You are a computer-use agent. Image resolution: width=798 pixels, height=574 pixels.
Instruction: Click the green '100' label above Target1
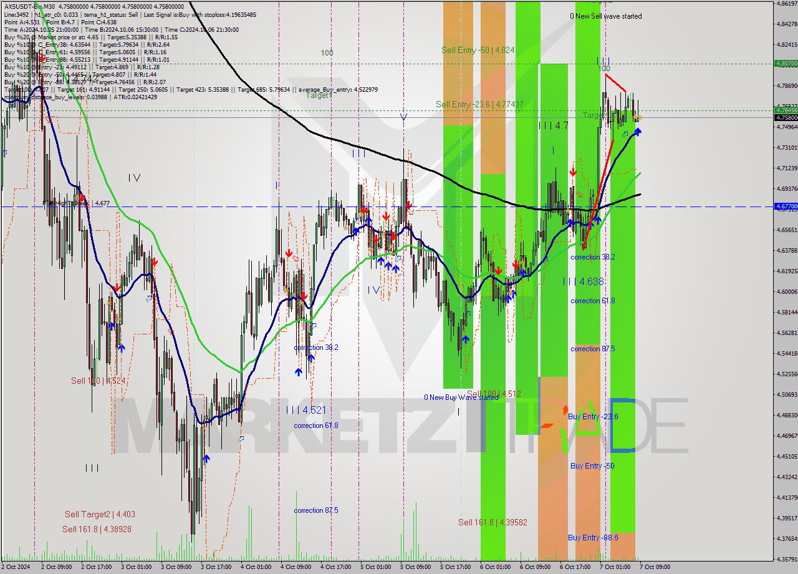[327, 53]
